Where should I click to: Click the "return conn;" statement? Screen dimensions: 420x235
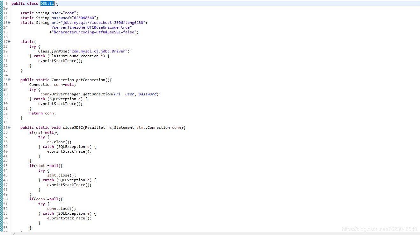coord(43,113)
